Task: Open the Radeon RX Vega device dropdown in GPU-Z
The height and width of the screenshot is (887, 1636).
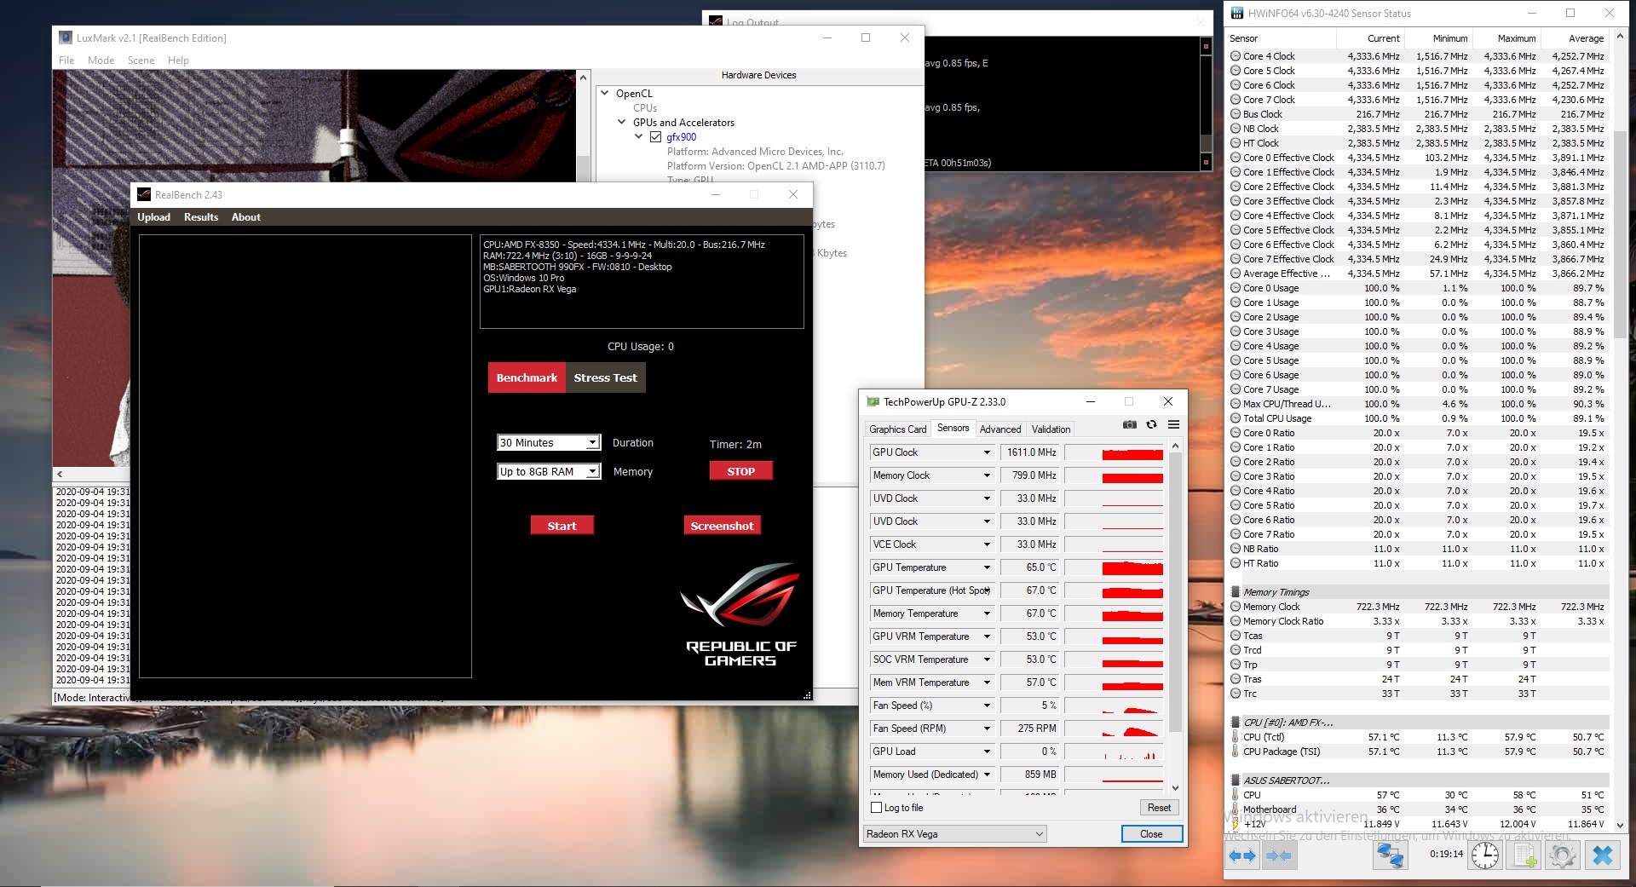Action: [x=955, y=834]
